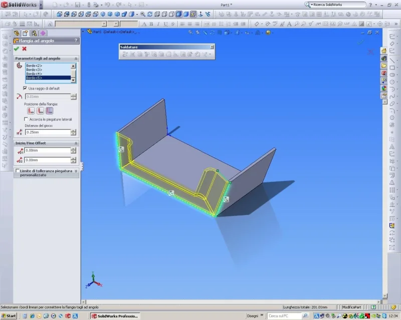The height and width of the screenshot is (320, 401).
Task: Click the Distanza del gioco 0.25mm field
Action: coord(48,132)
